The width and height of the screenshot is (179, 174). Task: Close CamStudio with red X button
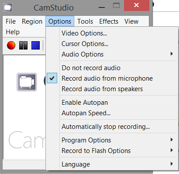point(137,5)
